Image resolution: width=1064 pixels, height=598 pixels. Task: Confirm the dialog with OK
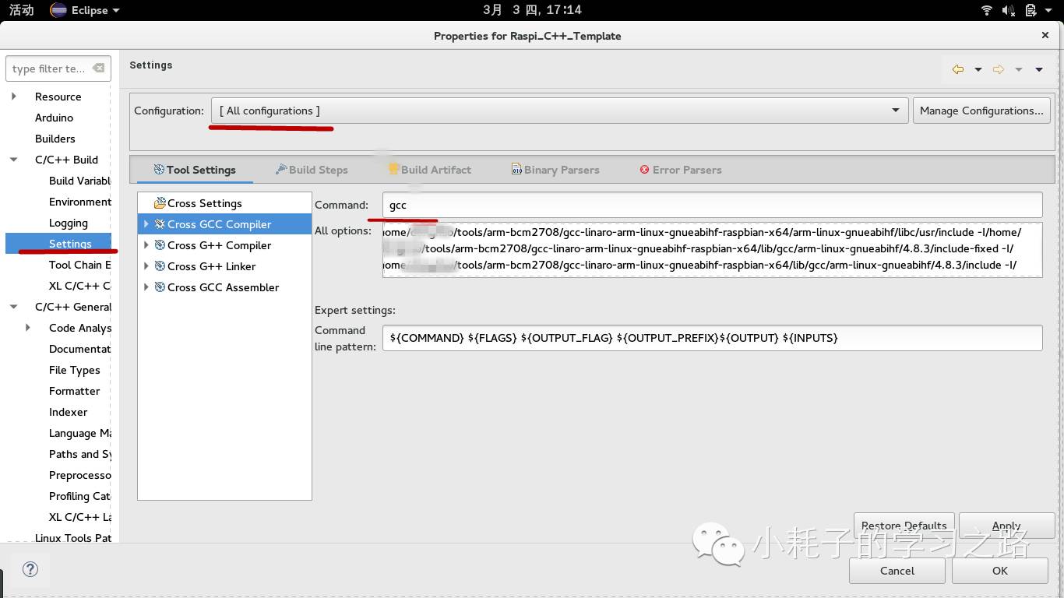tap(1000, 571)
